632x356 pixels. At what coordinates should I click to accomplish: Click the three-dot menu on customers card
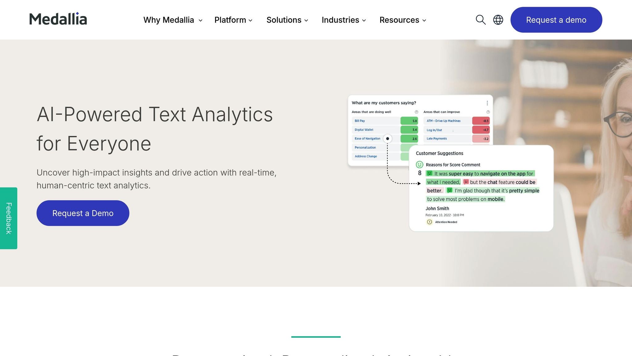click(487, 103)
